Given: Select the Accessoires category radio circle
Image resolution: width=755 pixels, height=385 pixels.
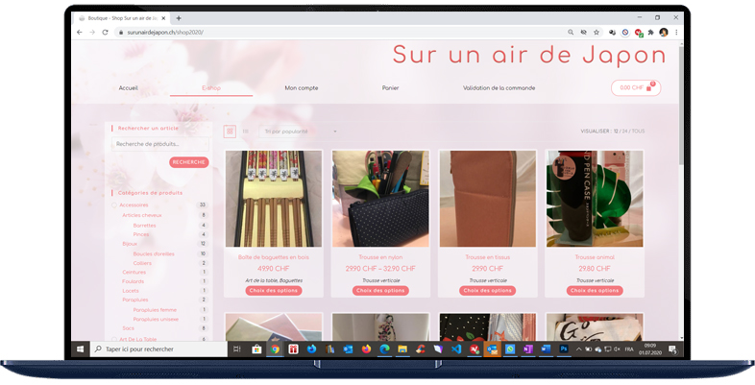Looking at the screenshot, I should point(114,205).
